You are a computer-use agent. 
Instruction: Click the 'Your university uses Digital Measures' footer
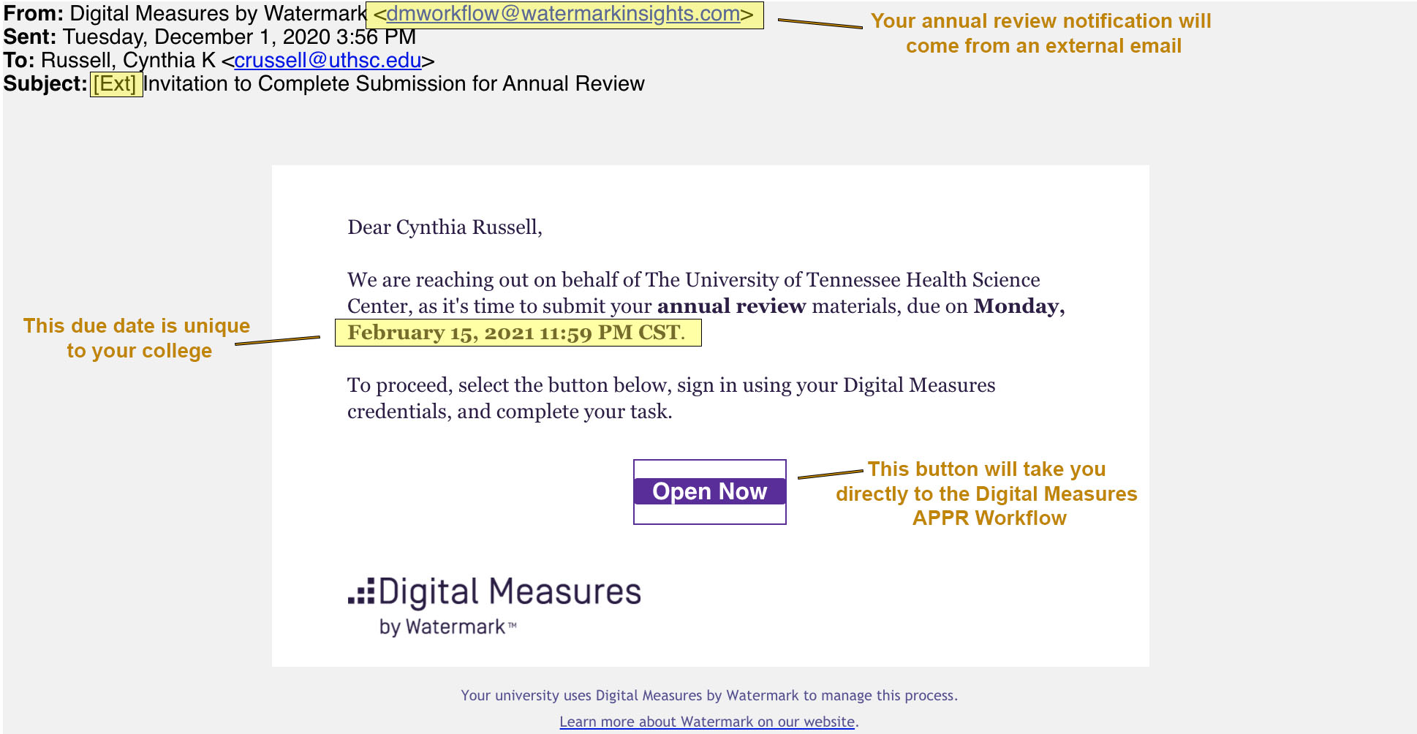coord(708,695)
